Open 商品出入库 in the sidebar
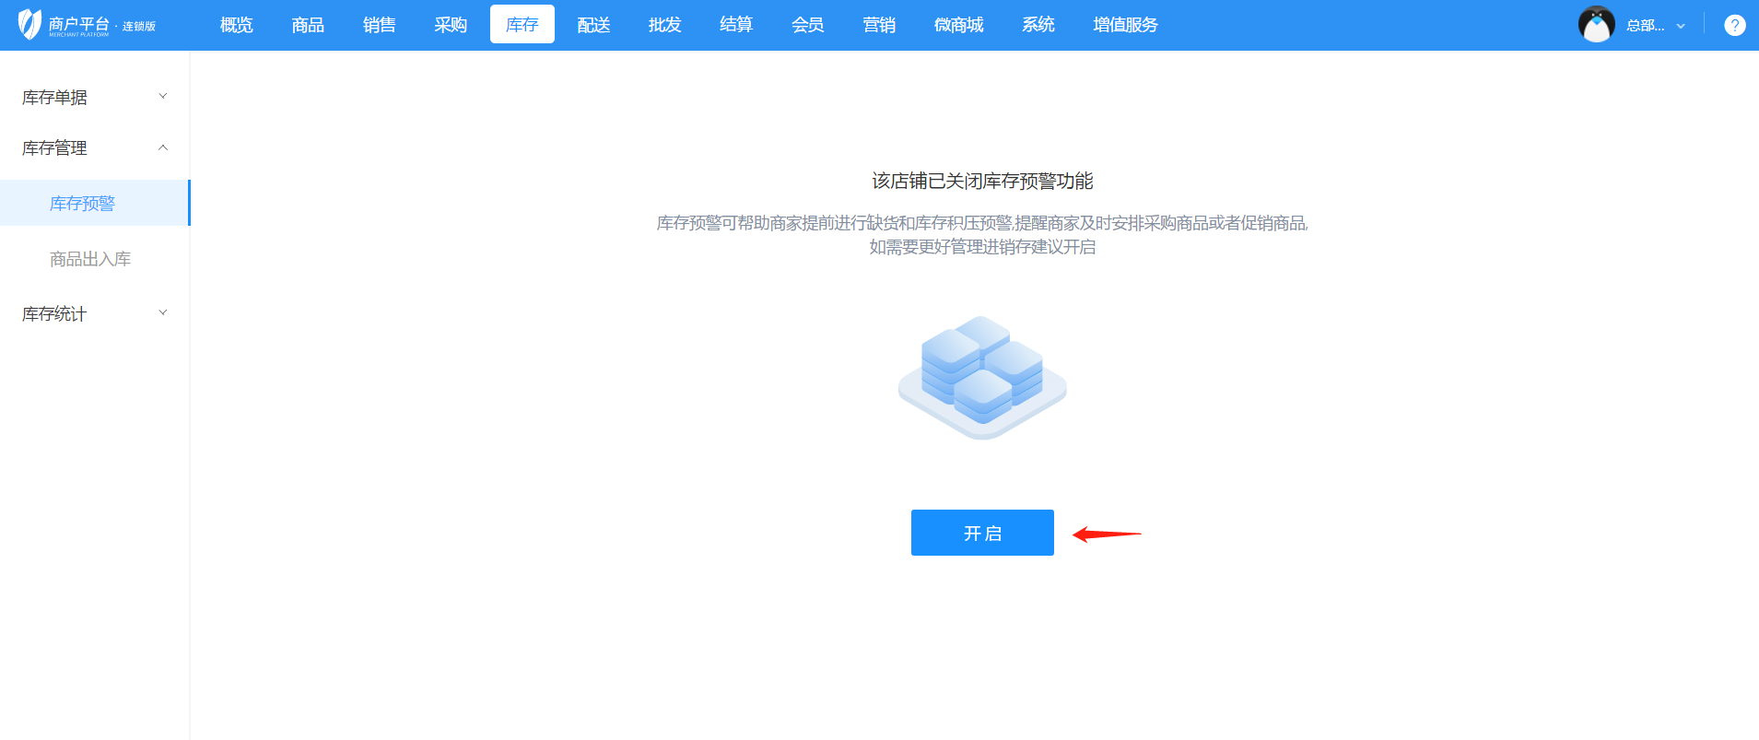This screenshot has width=1759, height=740. pyautogui.click(x=90, y=259)
